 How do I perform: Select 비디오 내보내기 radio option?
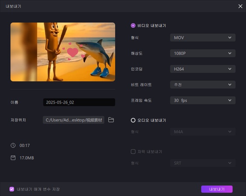click(x=133, y=26)
